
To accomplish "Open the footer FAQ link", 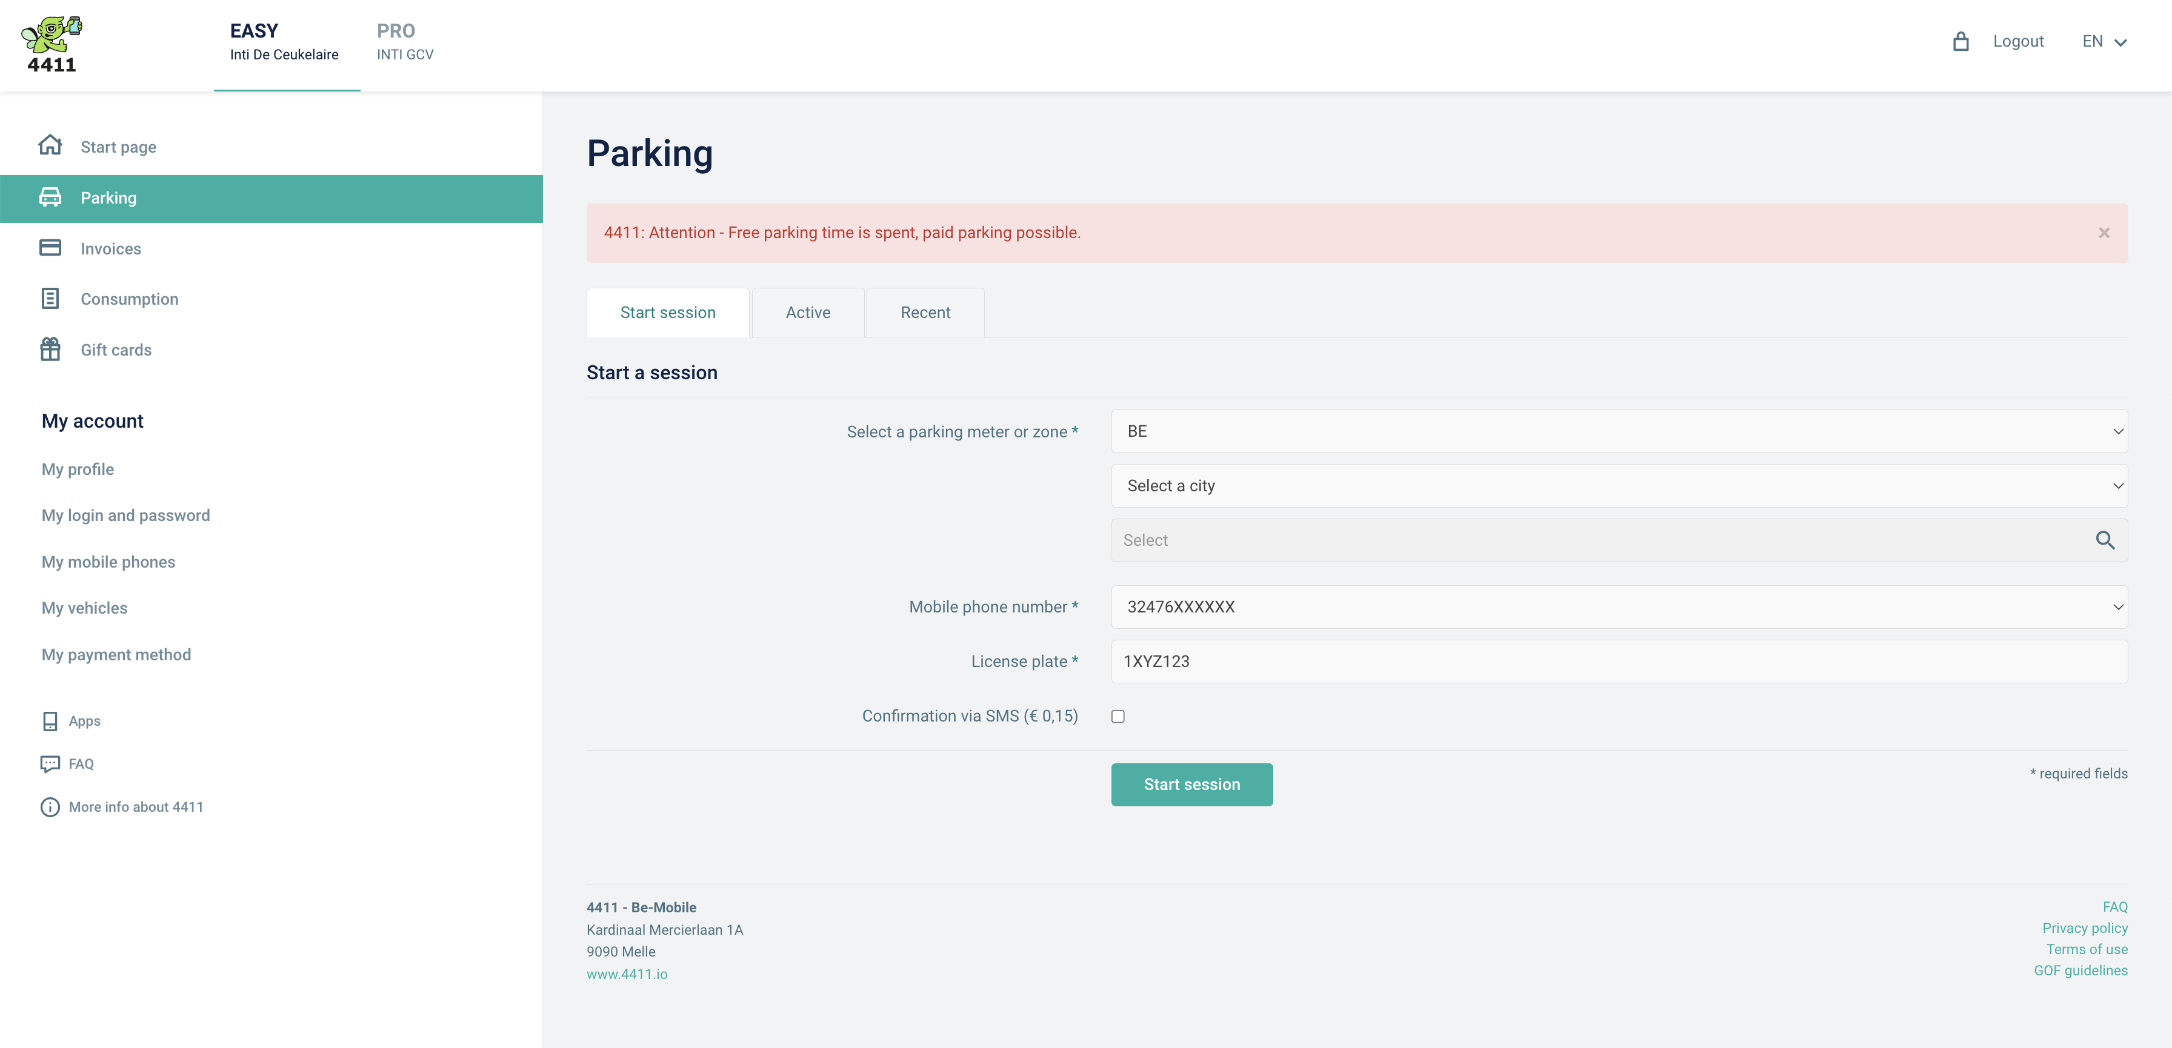I will (x=2114, y=907).
